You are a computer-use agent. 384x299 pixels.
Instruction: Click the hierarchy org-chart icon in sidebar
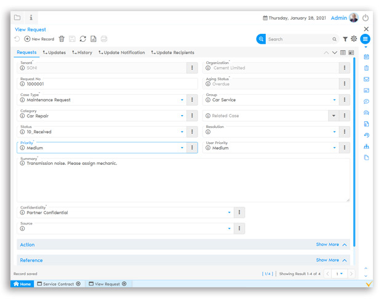[366, 146]
